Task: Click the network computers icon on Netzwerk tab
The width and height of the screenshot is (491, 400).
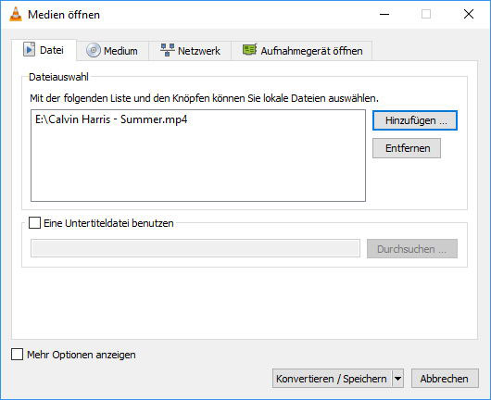Action: coord(167,50)
